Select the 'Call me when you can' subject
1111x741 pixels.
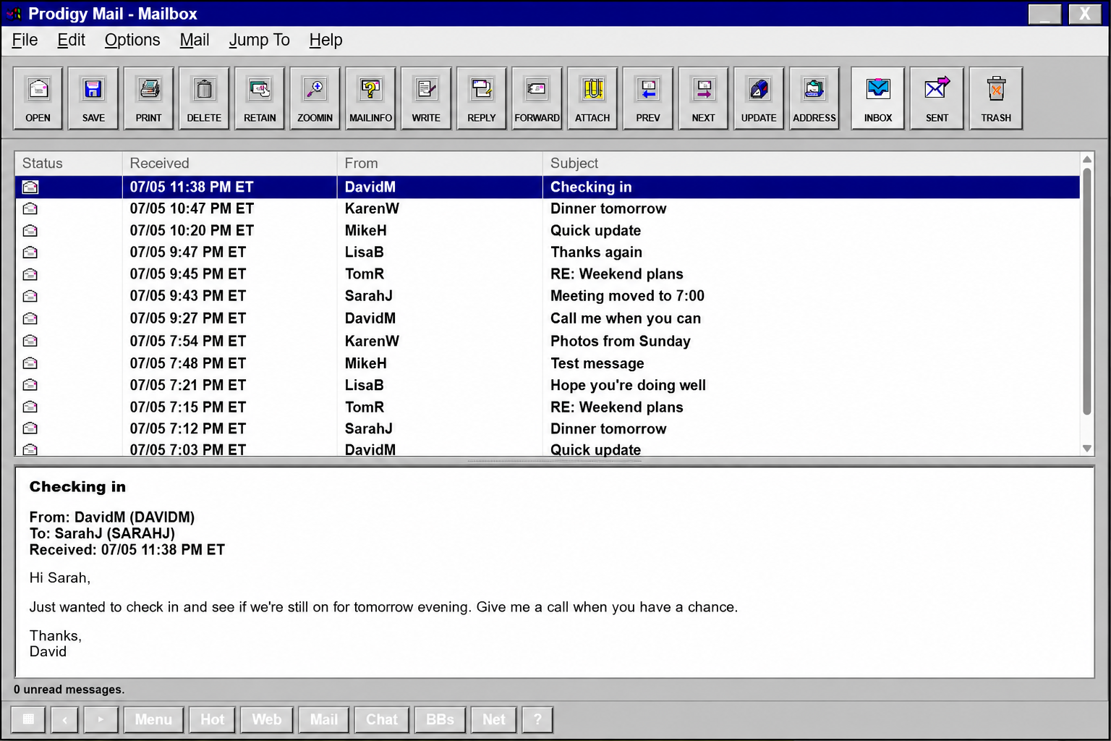pyautogui.click(x=626, y=318)
